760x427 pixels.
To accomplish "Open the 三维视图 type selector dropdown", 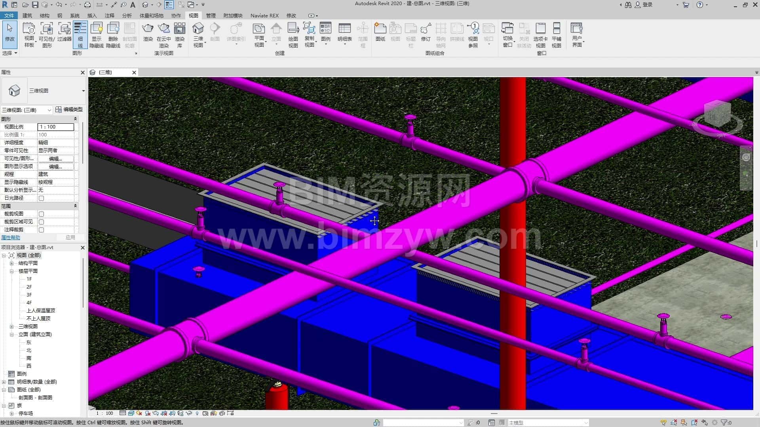I will pos(83,91).
